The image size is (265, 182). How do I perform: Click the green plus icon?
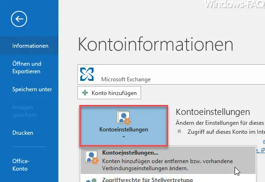85,93
